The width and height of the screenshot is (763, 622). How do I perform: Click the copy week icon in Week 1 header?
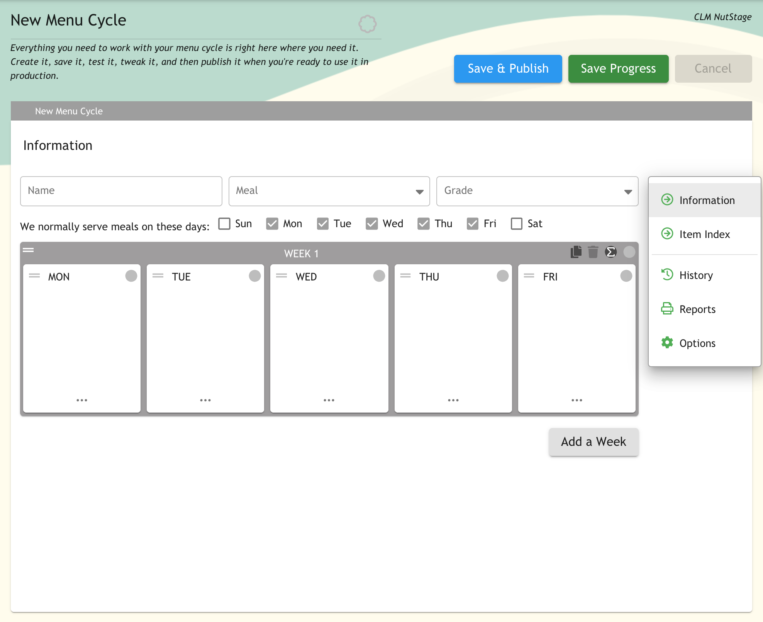(x=576, y=252)
